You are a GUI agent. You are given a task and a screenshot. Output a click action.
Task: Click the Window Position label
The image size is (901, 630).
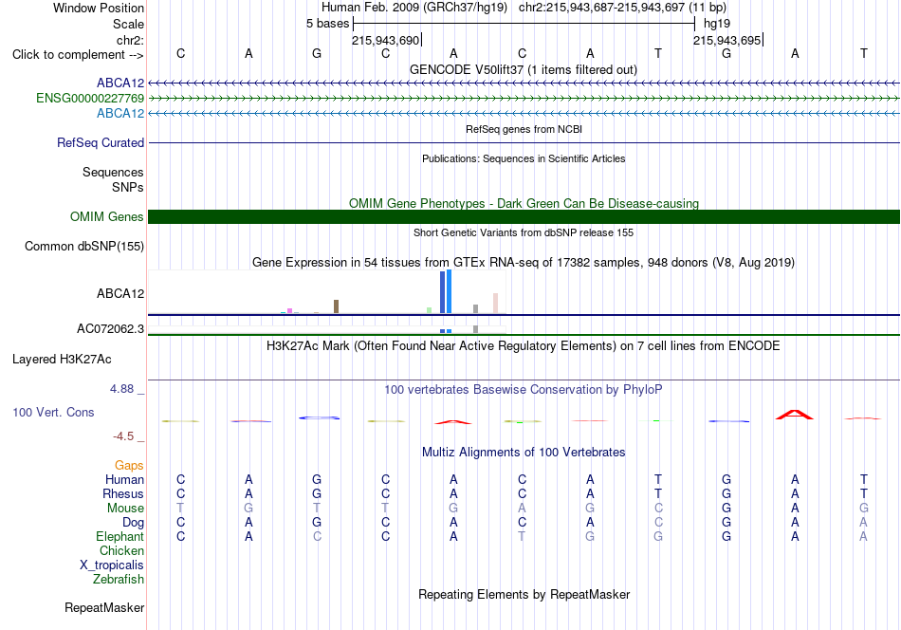(x=99, y=8)
